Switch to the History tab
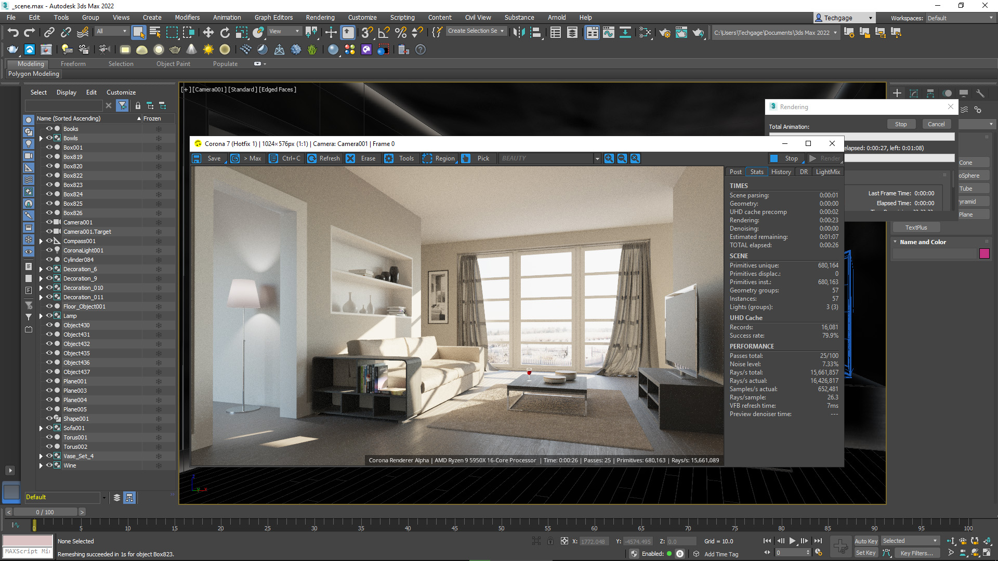Image resolution: width=998 pixels, height=561 pixels. click(x=781, y=172)
